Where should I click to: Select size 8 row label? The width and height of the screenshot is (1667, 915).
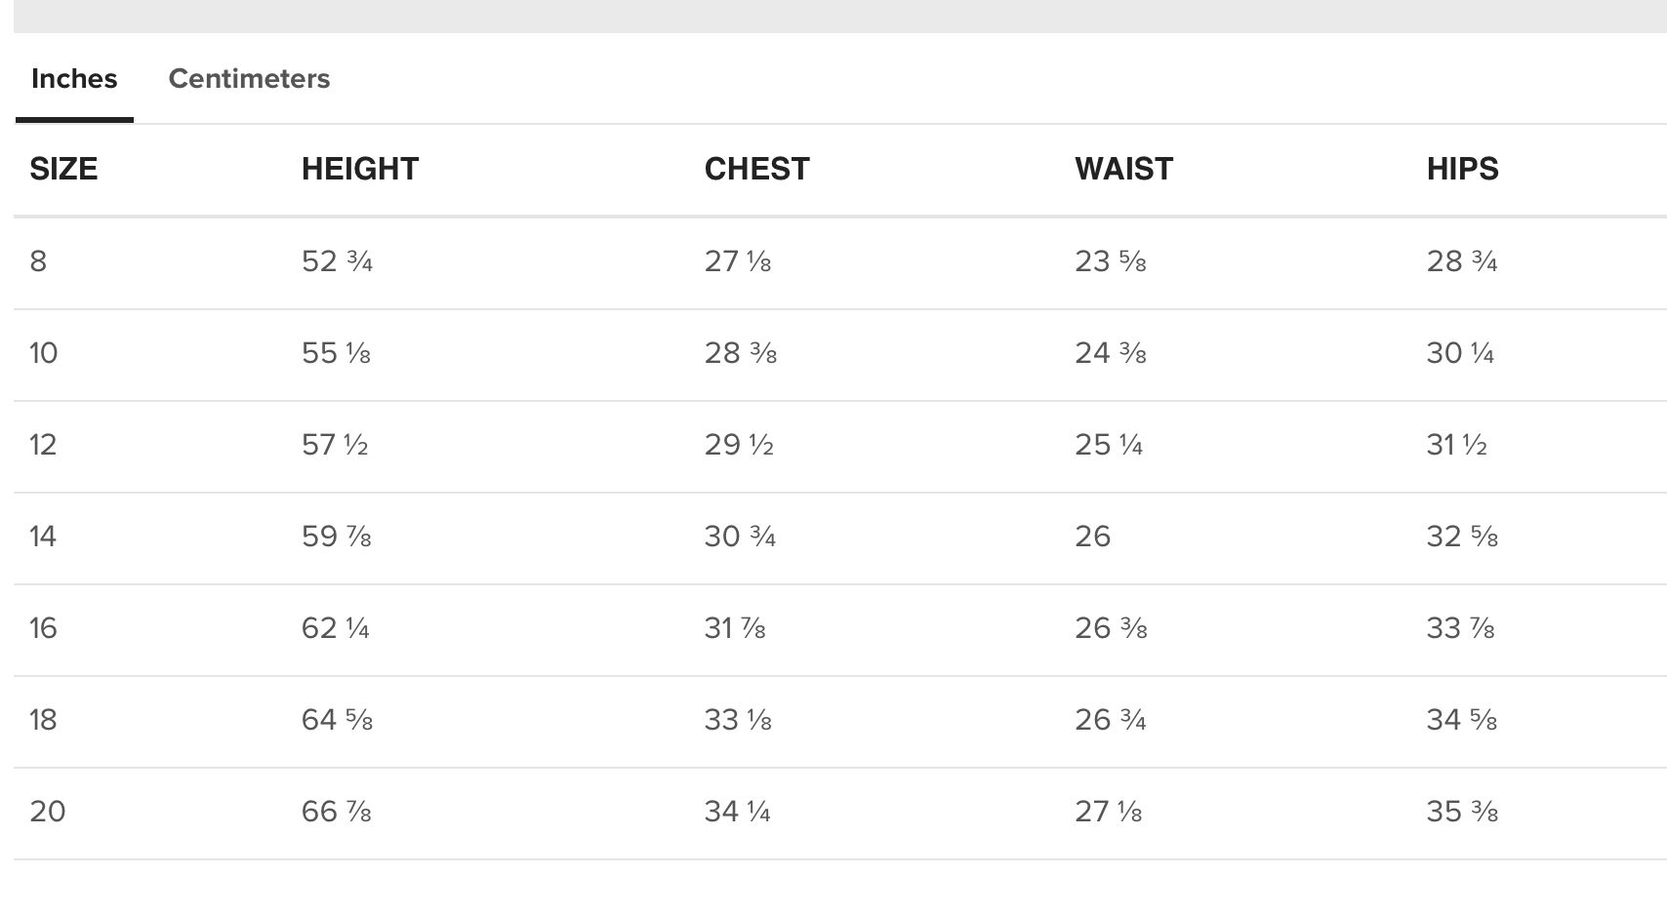[38, 261]
